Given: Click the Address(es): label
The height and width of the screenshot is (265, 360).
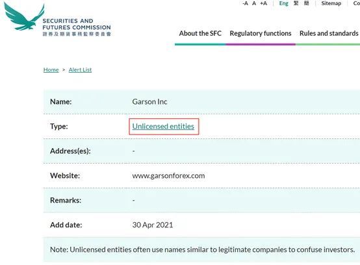Looking at the screenshot, I should pyautogui.click(x=70, y=151).
